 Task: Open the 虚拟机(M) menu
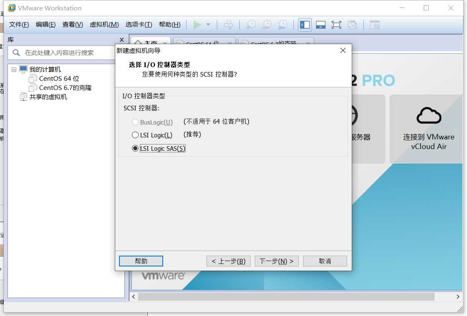click(x=104, y=25)
